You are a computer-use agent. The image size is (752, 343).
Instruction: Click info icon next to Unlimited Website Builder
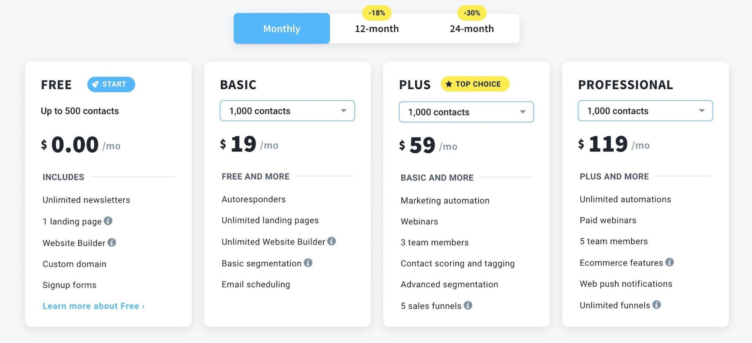point(331,241)
